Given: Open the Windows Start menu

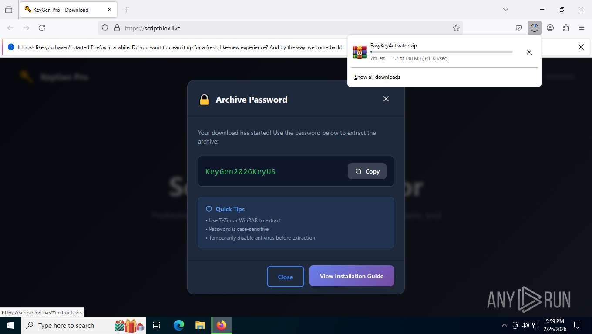Looking at the screenshot, I should 10,325.
